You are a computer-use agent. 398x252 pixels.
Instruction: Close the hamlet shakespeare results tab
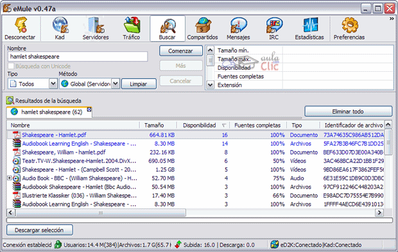pyautogui.click(x=89, y=110)
